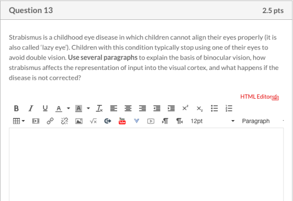Image resolution: width=293 pixels, height=201 pixels.
Task: Center align text
Action: 128,108
